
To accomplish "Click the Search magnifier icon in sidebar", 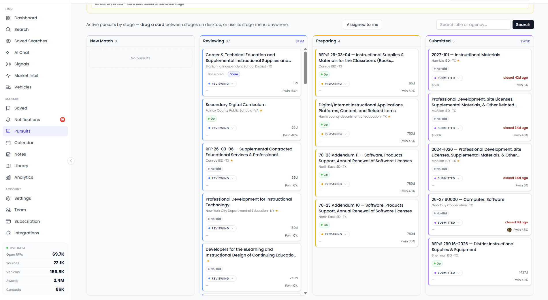I will [x=8, y=29].
